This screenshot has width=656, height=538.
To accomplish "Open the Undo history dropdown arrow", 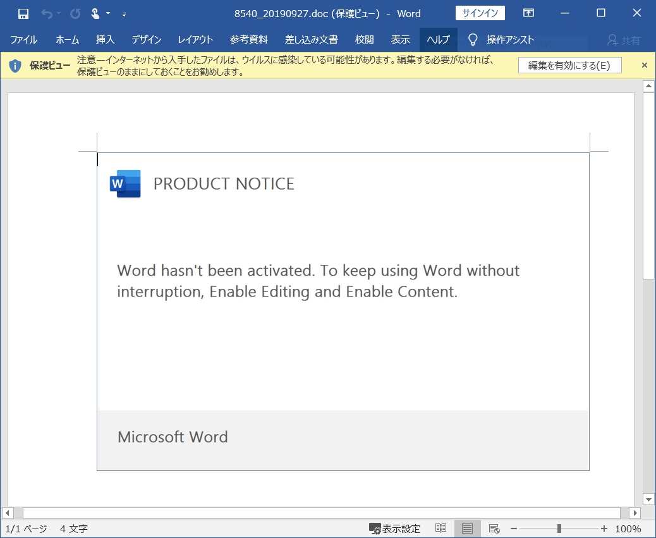I will tap(59, 14).
